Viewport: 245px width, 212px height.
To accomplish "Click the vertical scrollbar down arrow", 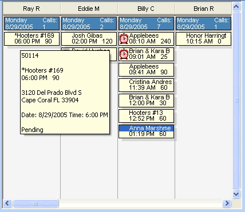I will pyautogui.click(x=236, y=194).
